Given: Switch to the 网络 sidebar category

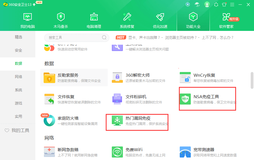Looking at the screenshot, I should tap(18, 76).
